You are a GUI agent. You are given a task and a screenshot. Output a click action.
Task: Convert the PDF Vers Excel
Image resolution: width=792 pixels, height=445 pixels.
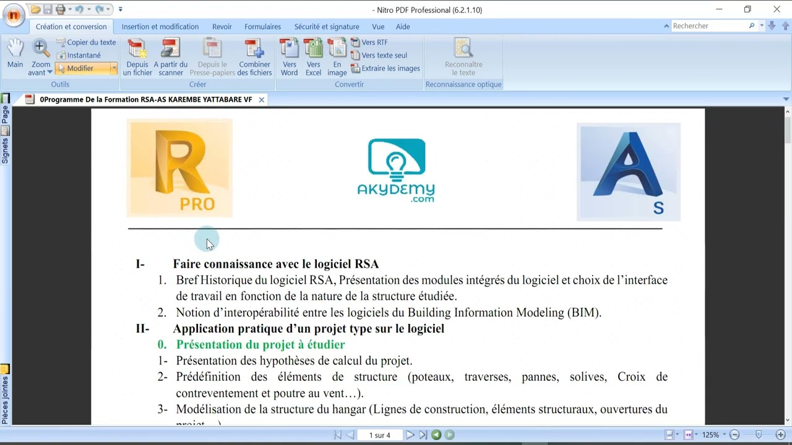tap(314, 57)
